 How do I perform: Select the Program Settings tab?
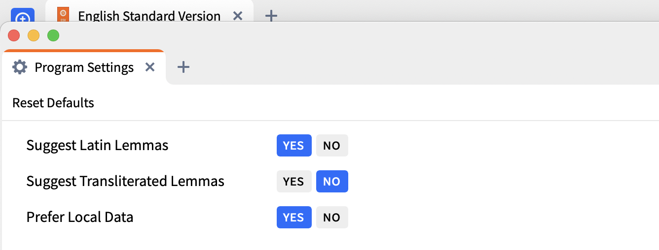tap(84, 67)
